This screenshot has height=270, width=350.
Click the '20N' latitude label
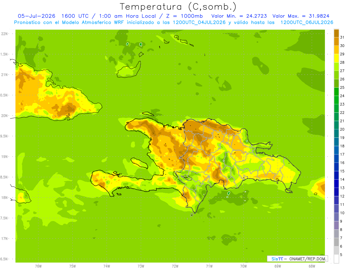(4, 116)
